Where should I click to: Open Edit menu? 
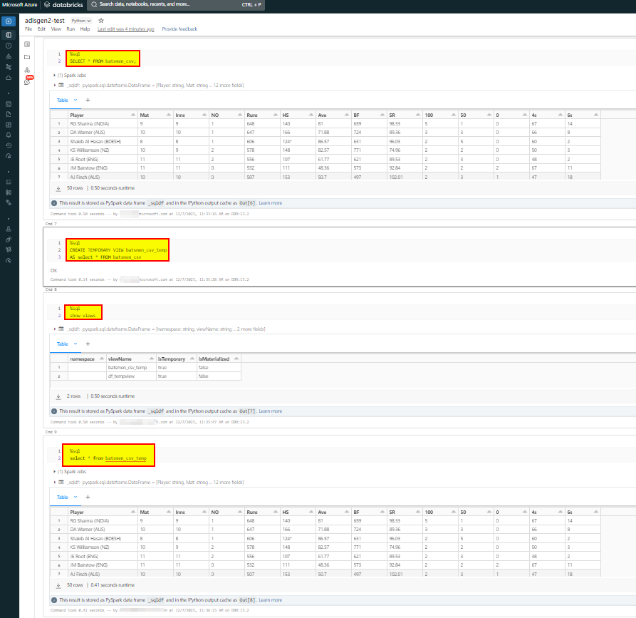point(41,29)
